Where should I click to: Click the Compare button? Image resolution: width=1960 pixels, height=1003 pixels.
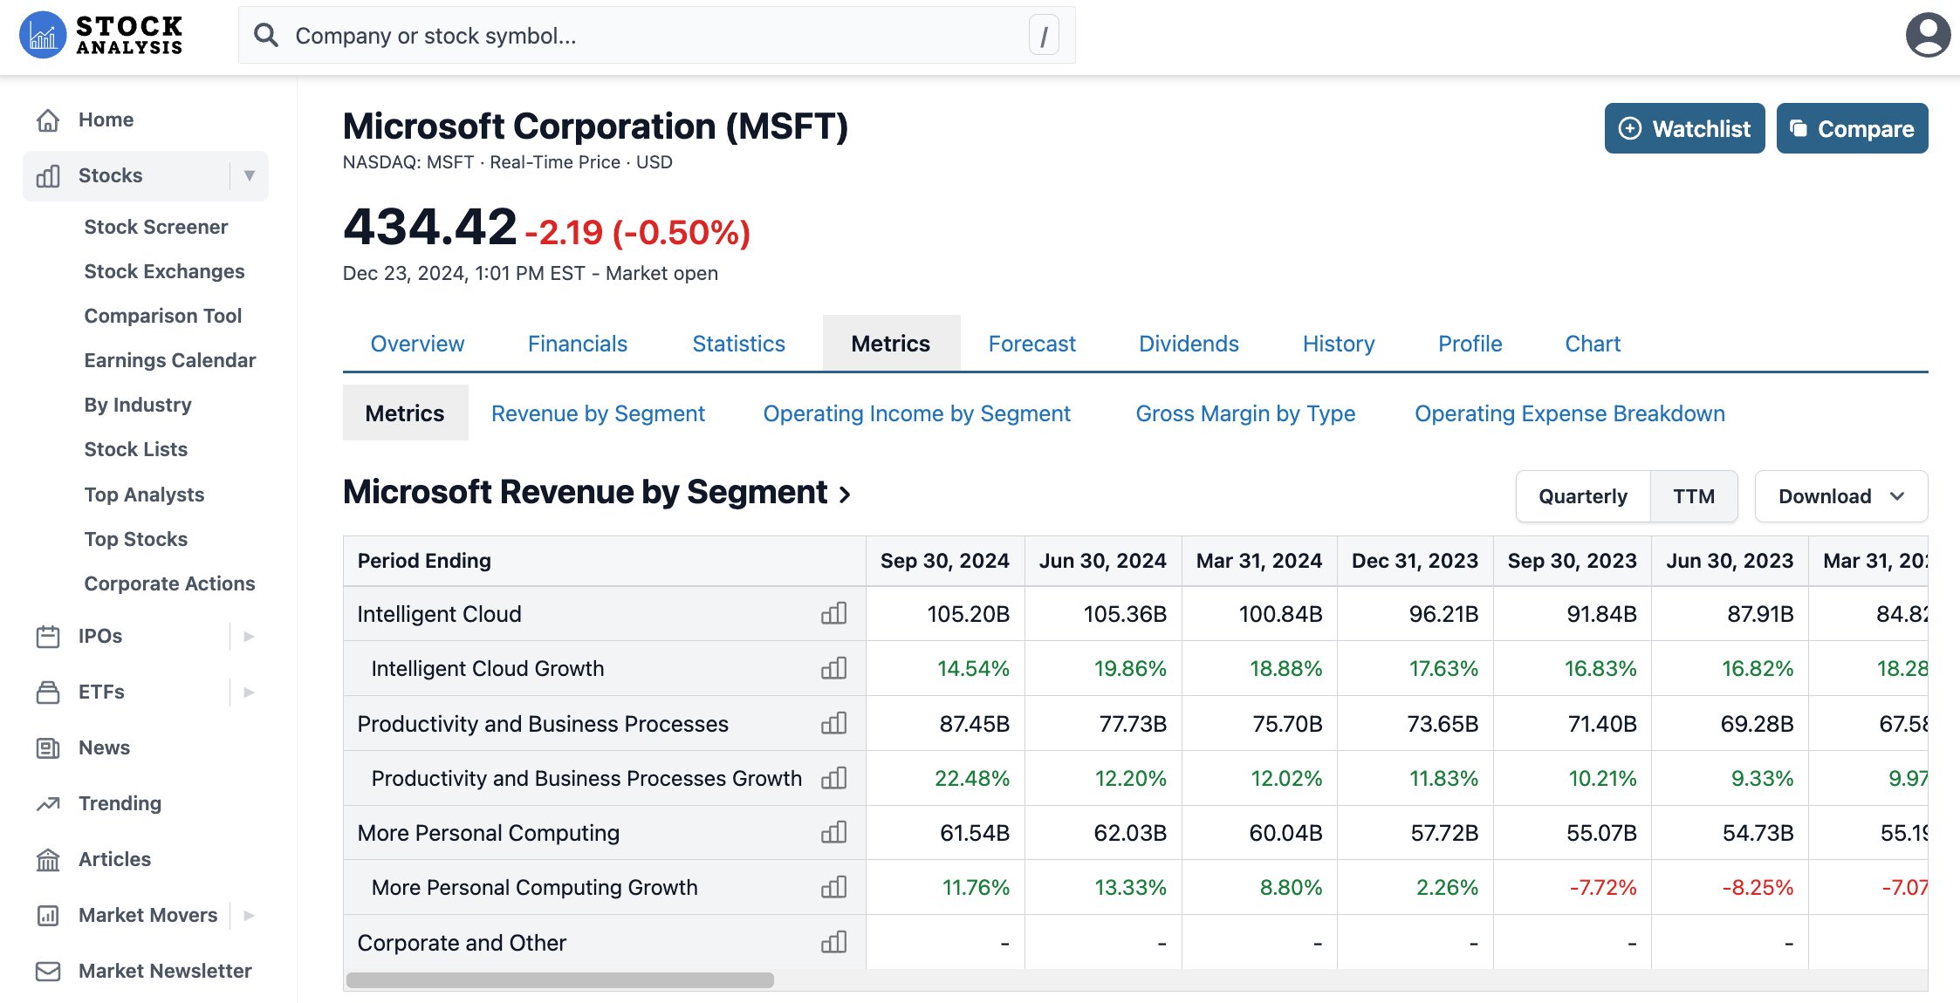coord(1852,129)
